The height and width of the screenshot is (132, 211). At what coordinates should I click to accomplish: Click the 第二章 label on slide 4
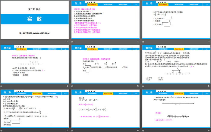point(8,48)
